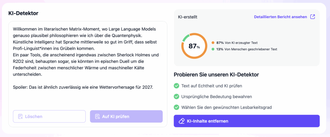Click the external link icon beside detailed report
This screenshot has width=330, height=137.
(x=312, y=17)
